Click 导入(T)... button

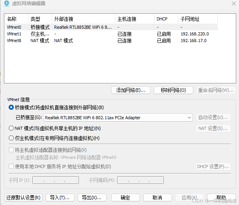point(60,198)
